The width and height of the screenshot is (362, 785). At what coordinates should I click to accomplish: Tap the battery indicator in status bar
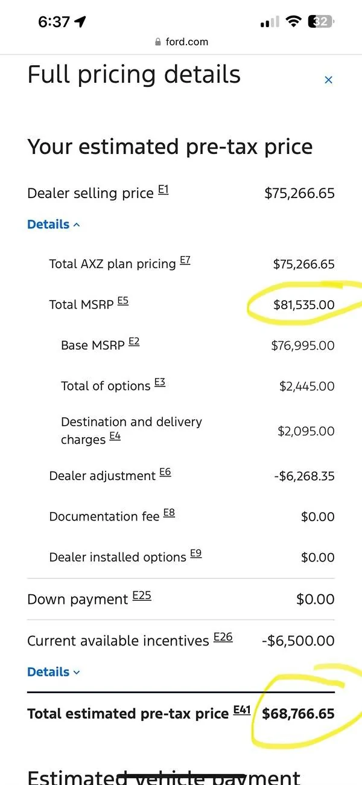(320, 22)
